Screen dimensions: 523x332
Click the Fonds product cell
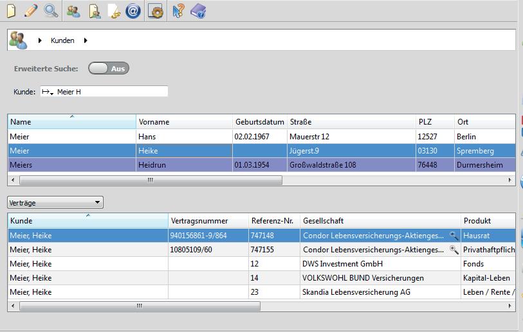[x=488, y=264]
